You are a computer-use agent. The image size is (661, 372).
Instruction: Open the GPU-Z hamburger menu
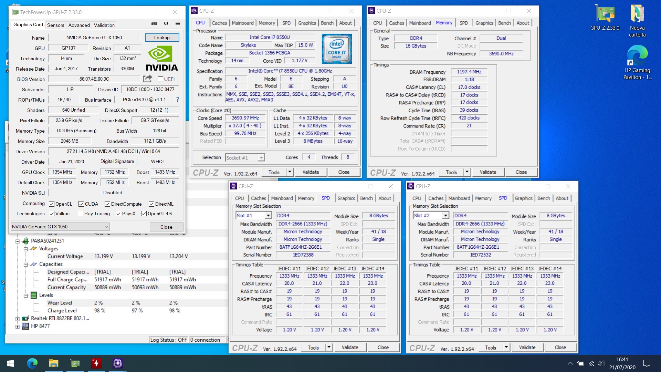(178, 23)
